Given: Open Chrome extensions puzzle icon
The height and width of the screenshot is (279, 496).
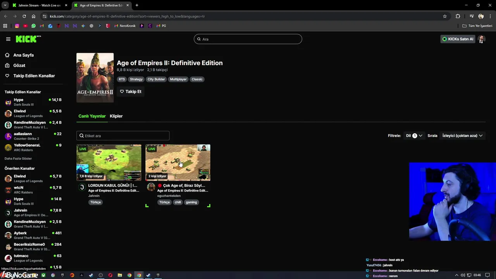Looking at the screenshot, I should pos(458,16).
